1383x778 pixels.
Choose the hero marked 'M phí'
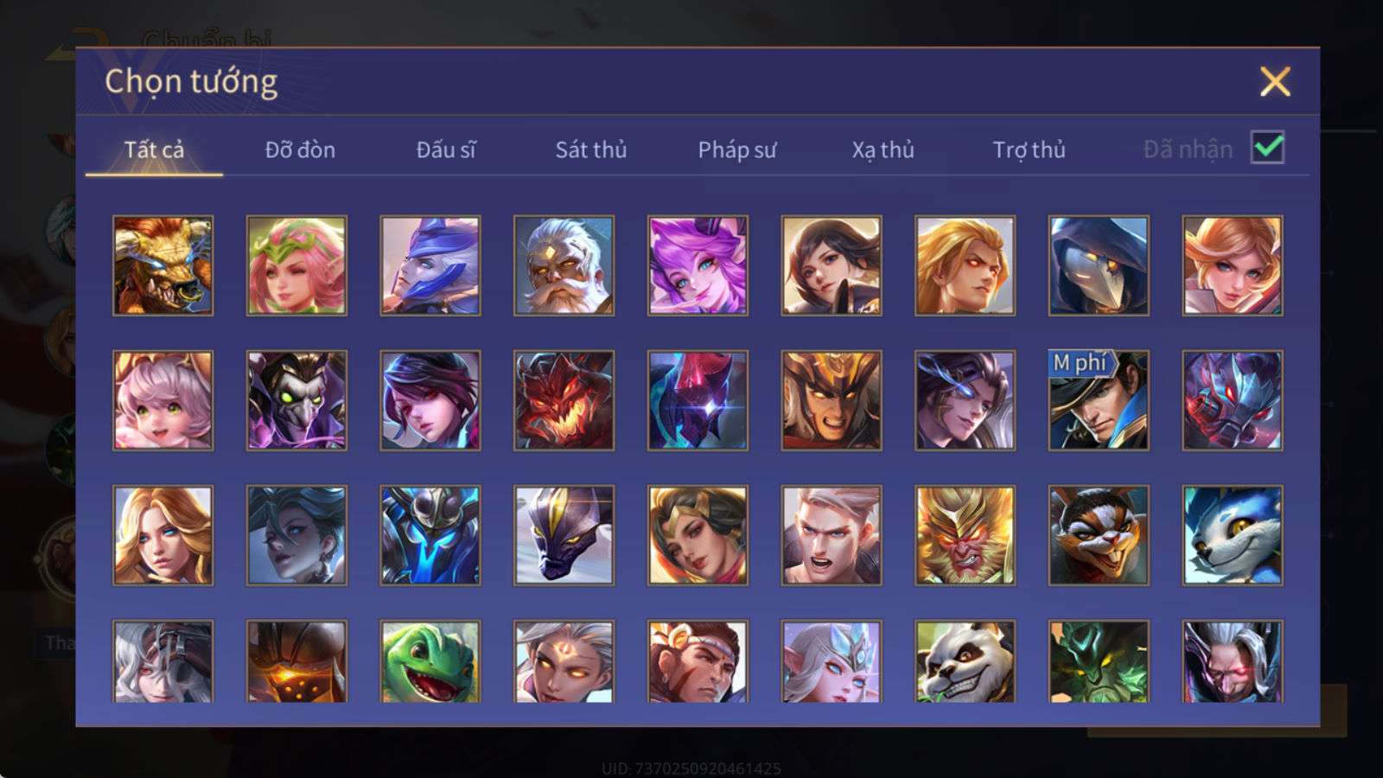coord(1099,400)
